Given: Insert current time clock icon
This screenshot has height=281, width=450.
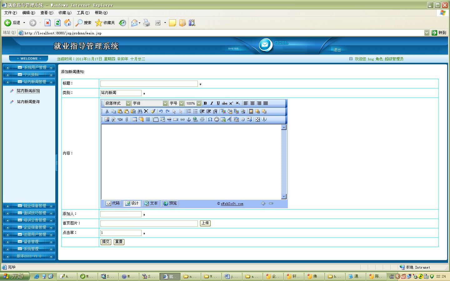Looking at the screenshot, I should pos(243,120).
